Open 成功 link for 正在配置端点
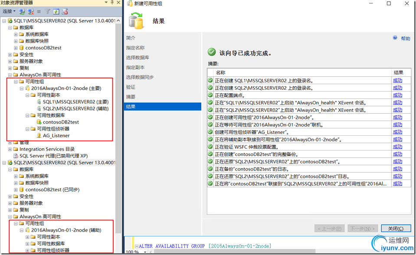This screenshot has height=255, width=416. click(397, 95)
